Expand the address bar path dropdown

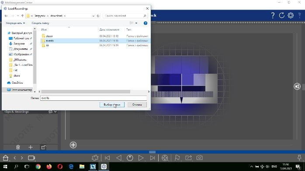pyautogui.click(x=94, y=16)
